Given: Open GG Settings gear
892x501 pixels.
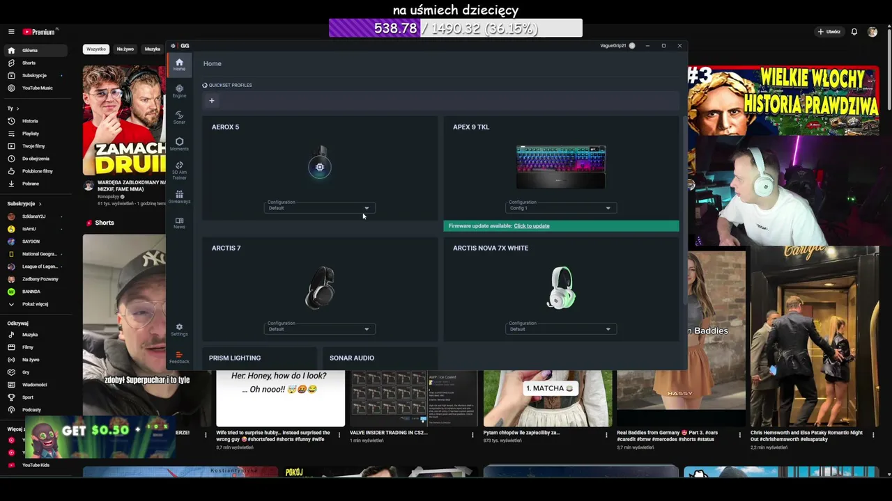Looking at the screenshot, I should (179, 330).
